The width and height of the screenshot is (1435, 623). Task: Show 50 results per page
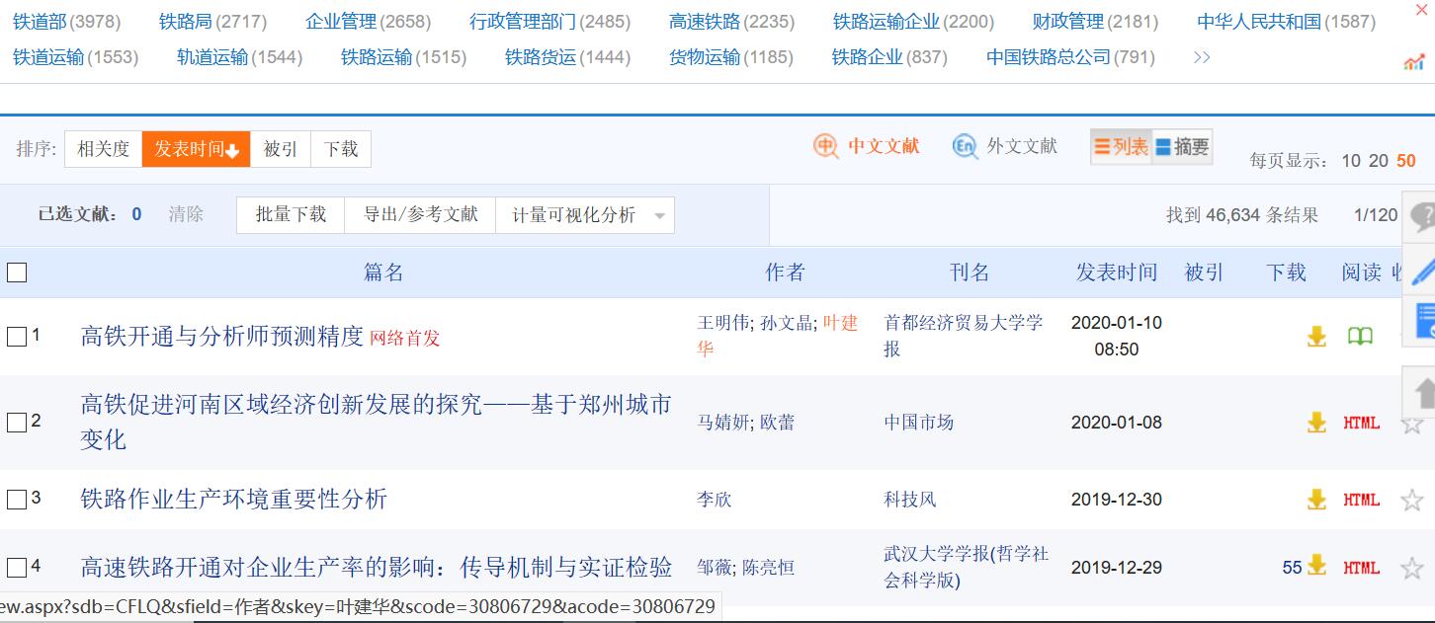[1406, 161]
